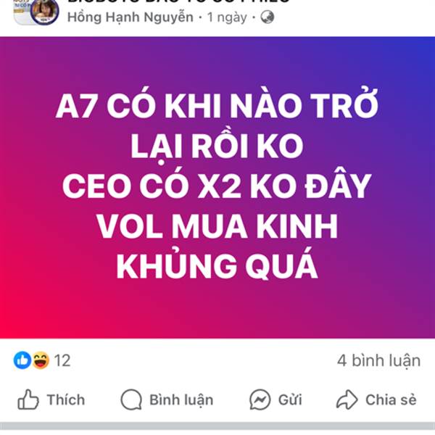This screenshot has width=435, height=435.
Task: Click the blue like reaction icon
Action: pyautogui.click(x=22, y=360)
